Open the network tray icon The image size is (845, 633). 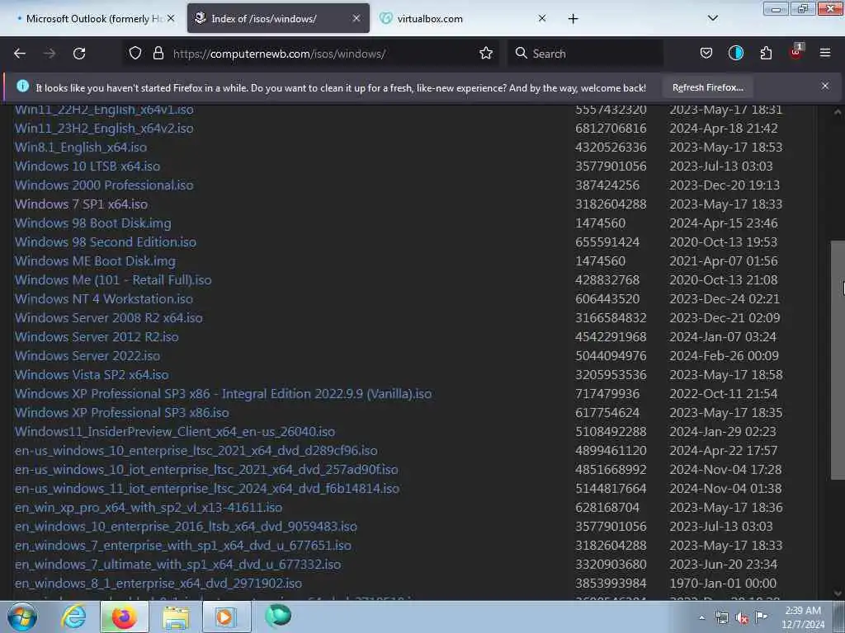click(721, 618)
